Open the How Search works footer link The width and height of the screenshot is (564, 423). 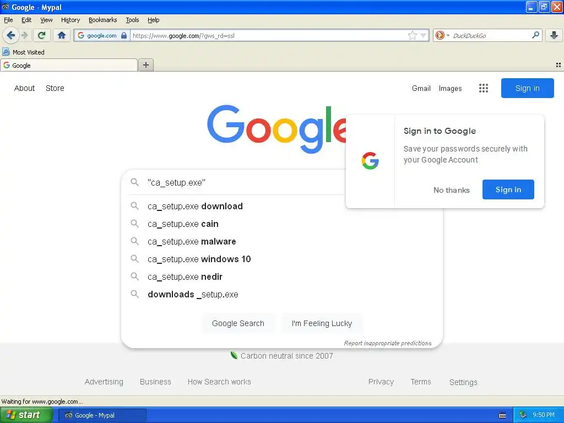pos(219,382)
